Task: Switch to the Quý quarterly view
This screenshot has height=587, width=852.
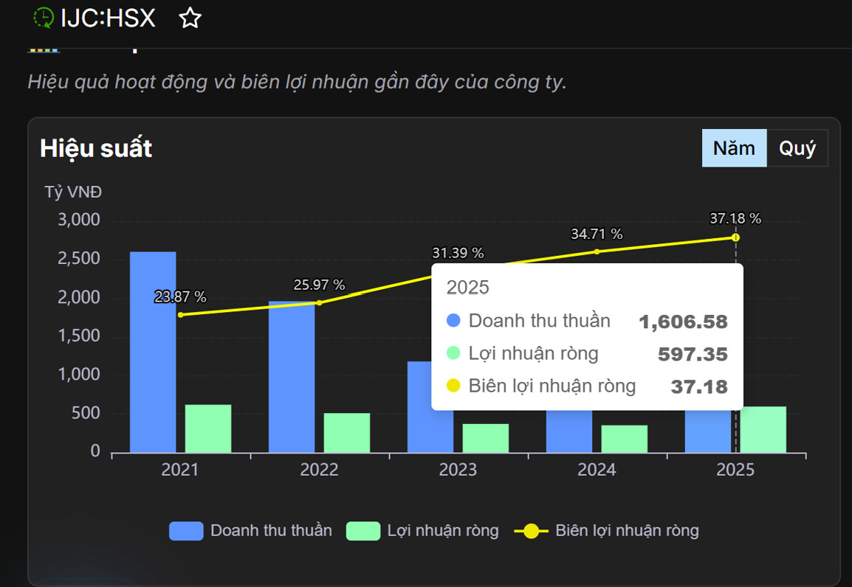Action: click(x=797, y=148)
